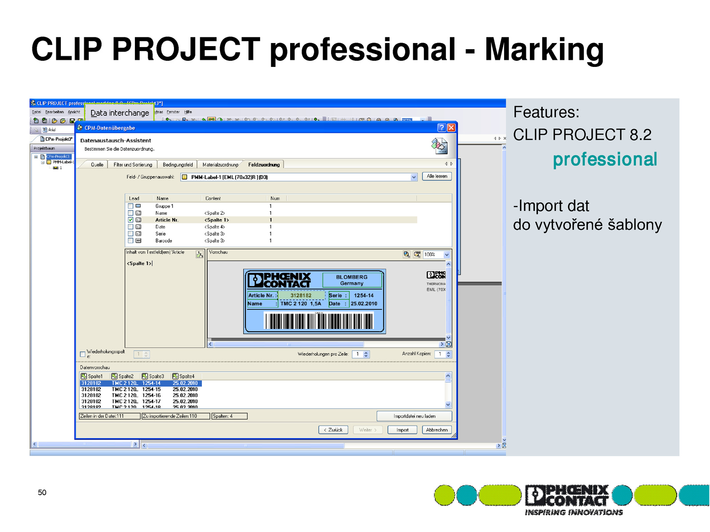Open the main toolbar zoom percentage dropdown
This screenshot has width=710, height=532.
click(x=423, y=120)
